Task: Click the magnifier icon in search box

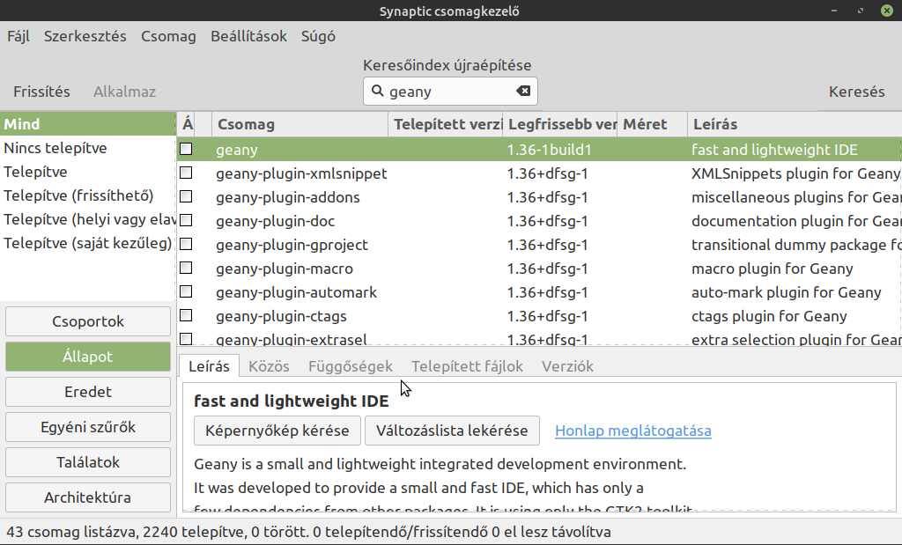Action: click(x=377, y=91)
